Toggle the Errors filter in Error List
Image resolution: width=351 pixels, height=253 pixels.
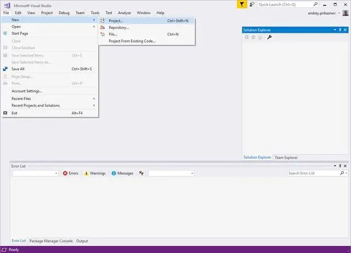70,173
